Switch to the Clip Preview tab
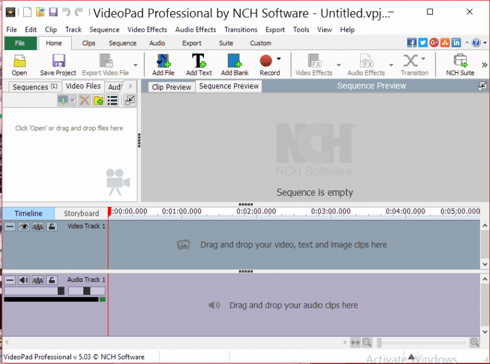Screen dimensions: 490x364 tap(171, 87)
